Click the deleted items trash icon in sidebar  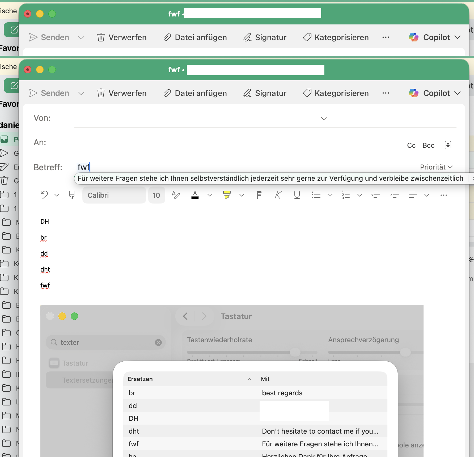(x=4, y=181)
